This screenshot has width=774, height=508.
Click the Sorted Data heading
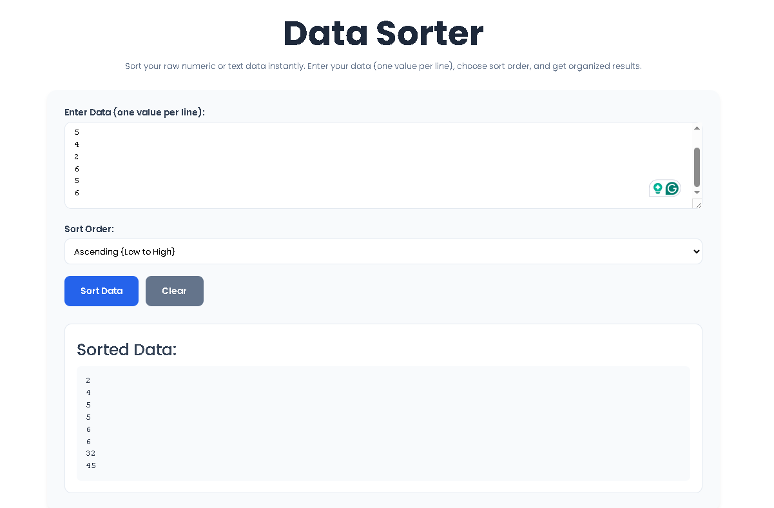(126, 349)
